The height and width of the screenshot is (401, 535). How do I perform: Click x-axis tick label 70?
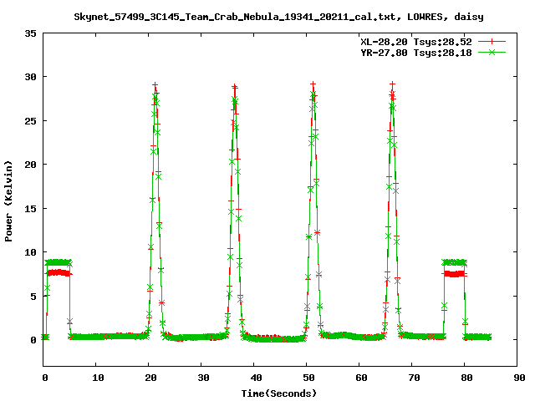[414, 378]
